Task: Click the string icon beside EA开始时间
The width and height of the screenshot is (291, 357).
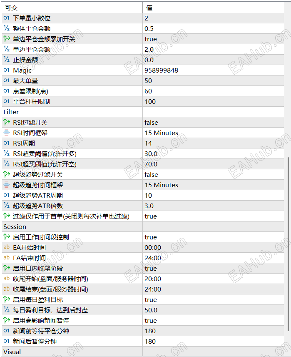Action: point(6,247)
